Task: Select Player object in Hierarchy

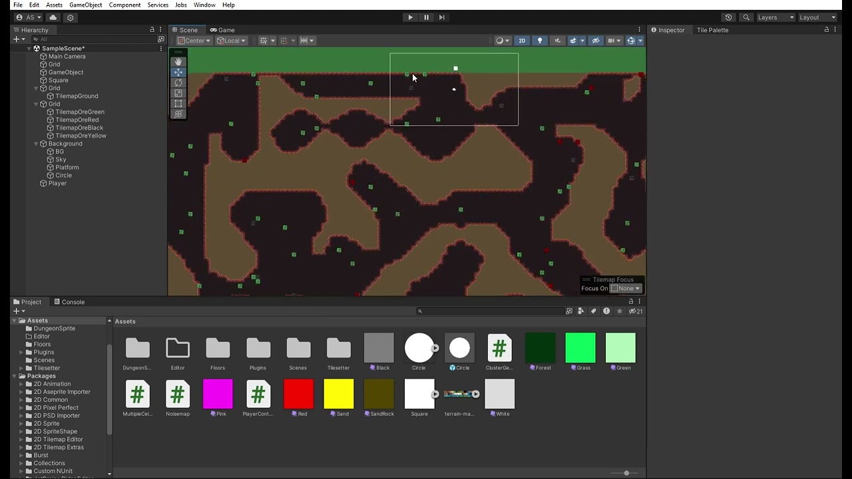Action: [57, 183]
